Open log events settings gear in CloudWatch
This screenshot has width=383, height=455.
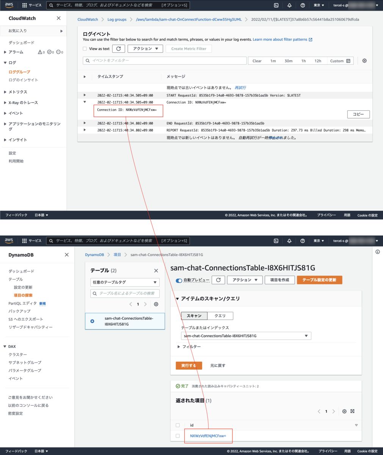point(364,61)
